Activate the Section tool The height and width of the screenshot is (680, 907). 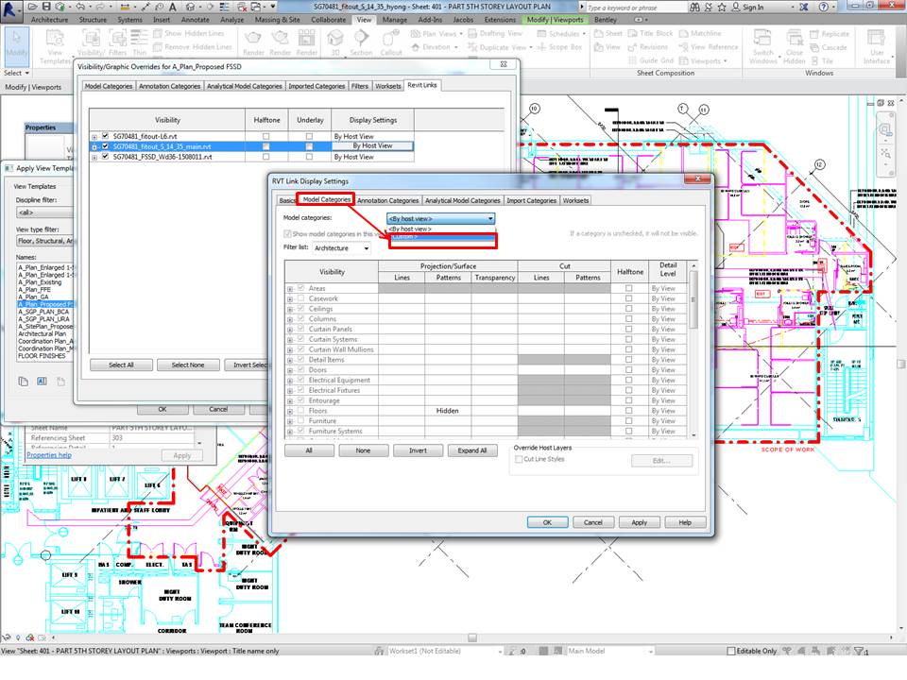point(362,42)
